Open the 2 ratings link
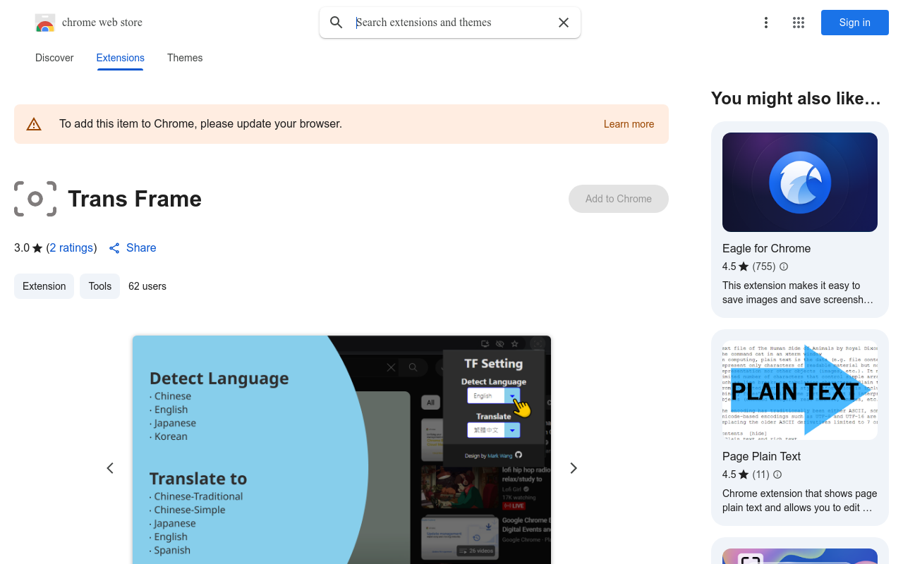 point(71,247)
